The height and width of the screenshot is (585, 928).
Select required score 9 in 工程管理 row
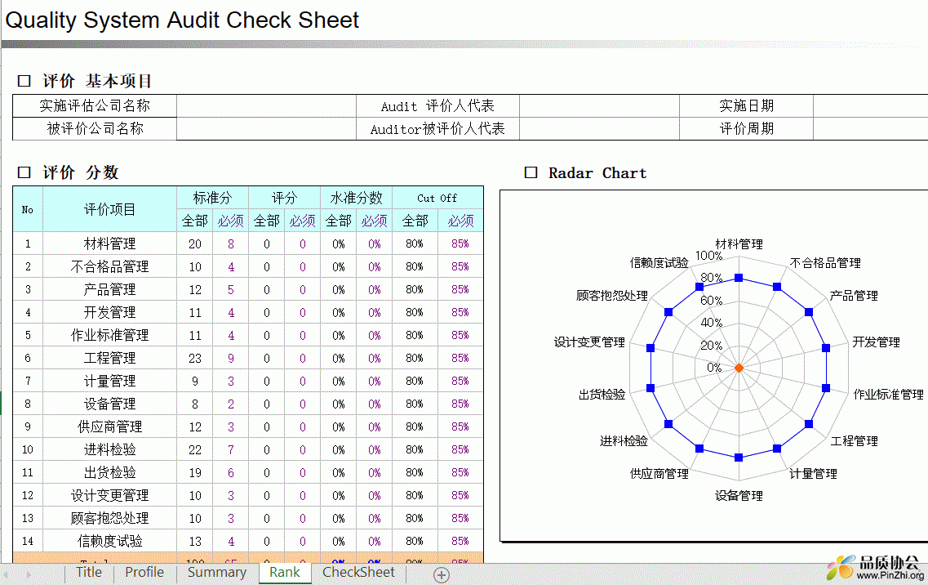pyautogui.click(x=231, y=358)
